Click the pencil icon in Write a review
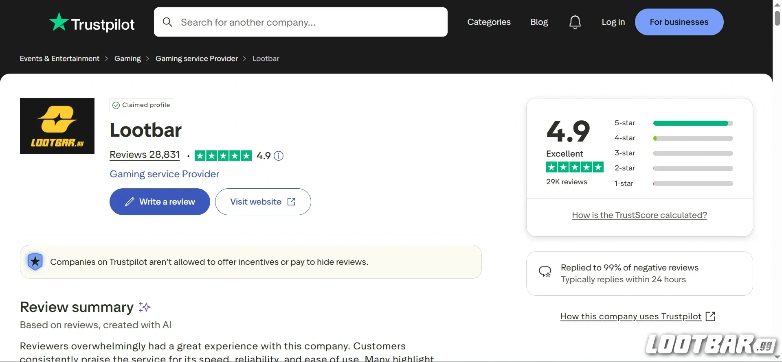 tap(129, 202)
